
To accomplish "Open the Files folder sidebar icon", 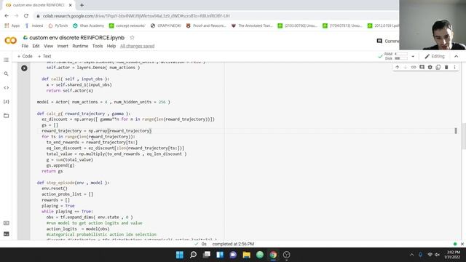I will click(x=7, y=116).
